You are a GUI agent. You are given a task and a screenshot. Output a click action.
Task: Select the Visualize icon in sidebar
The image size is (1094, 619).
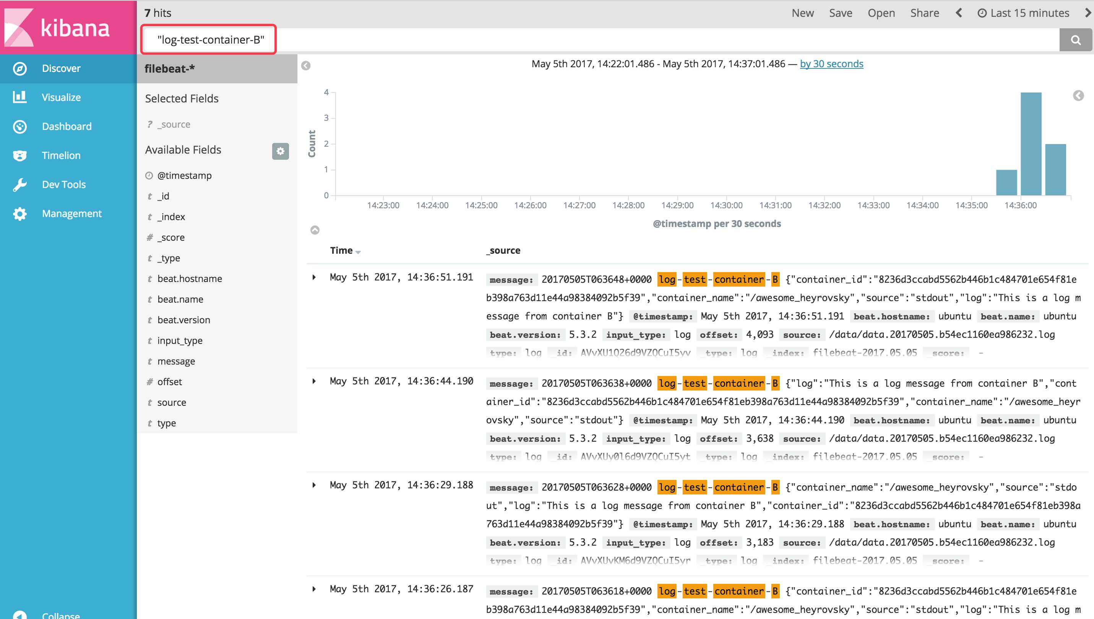[20, 97]
